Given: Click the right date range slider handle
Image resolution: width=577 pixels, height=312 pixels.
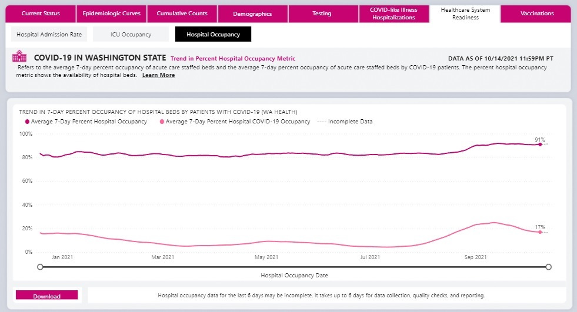Looking at the screenshot, I should point(548,267).
